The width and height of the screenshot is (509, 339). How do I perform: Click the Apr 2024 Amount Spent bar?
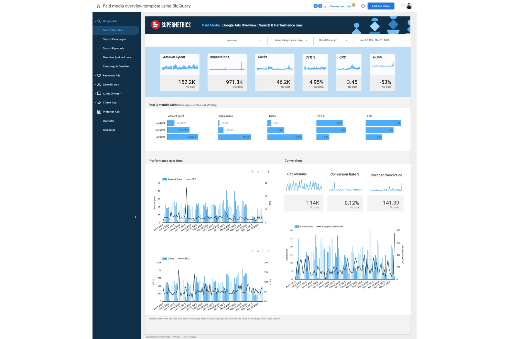[x=183, y=137]
